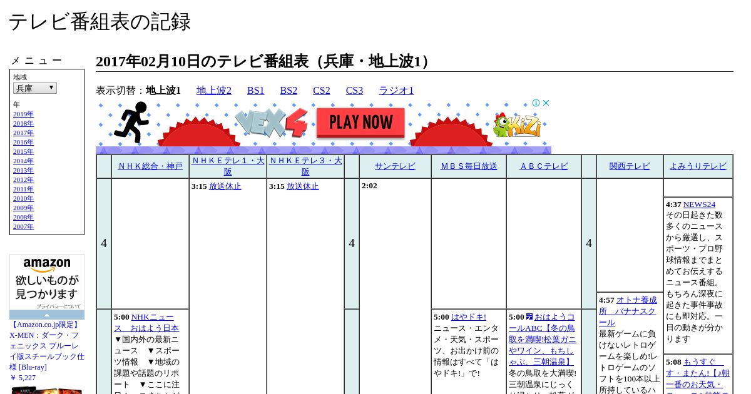
Task: Open the オトナ養成所 バナナスクール program
Action: [x=628, y=311]
